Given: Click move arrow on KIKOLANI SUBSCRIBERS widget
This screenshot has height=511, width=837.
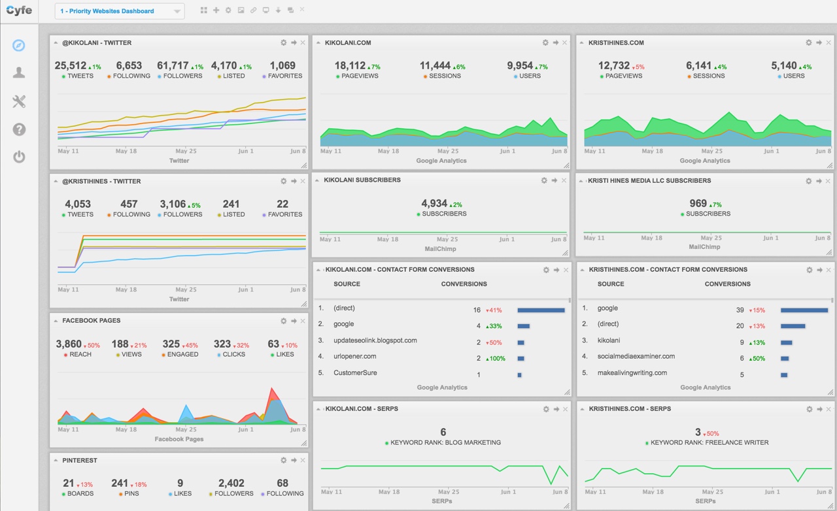Looking at the screenshot, I should [x=554, y=180].
